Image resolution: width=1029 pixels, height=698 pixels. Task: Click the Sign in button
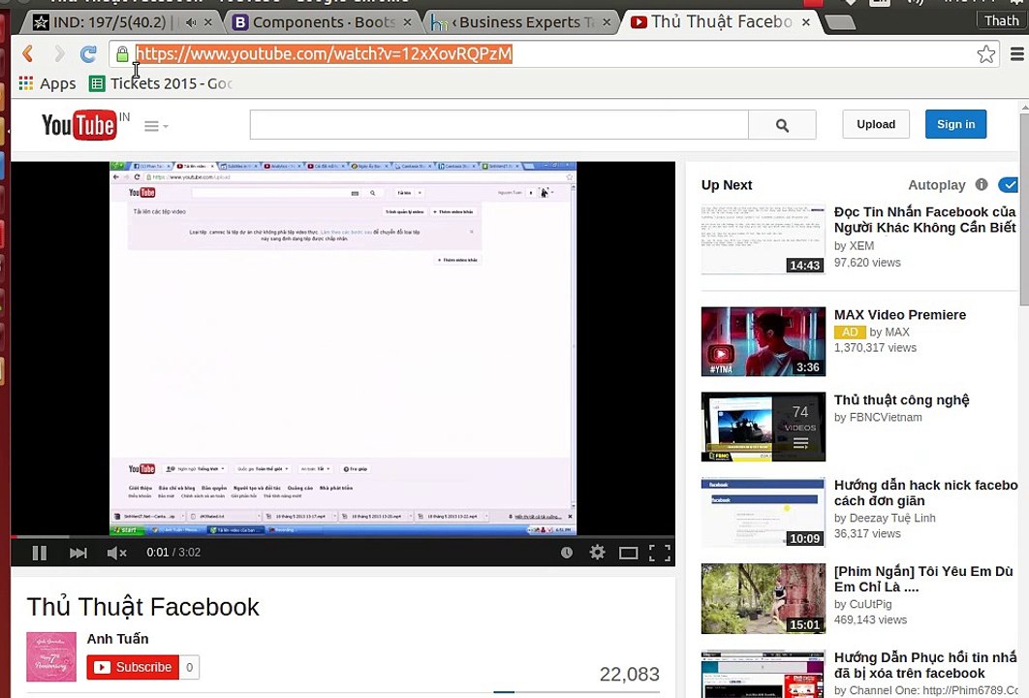coord(955,124)
